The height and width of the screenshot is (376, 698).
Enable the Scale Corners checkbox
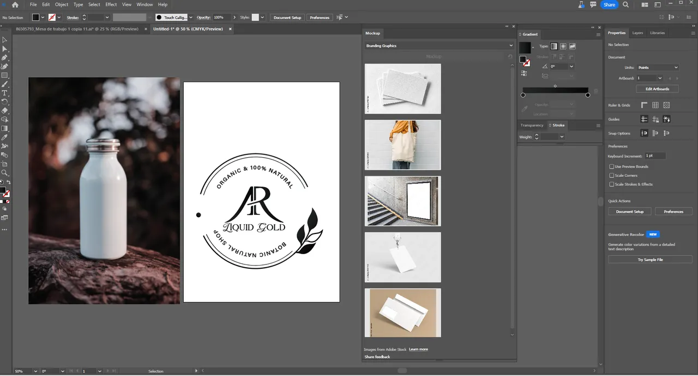coord(612,175)
